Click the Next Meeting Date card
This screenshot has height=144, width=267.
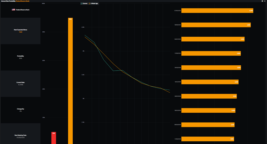pos(21,134)
